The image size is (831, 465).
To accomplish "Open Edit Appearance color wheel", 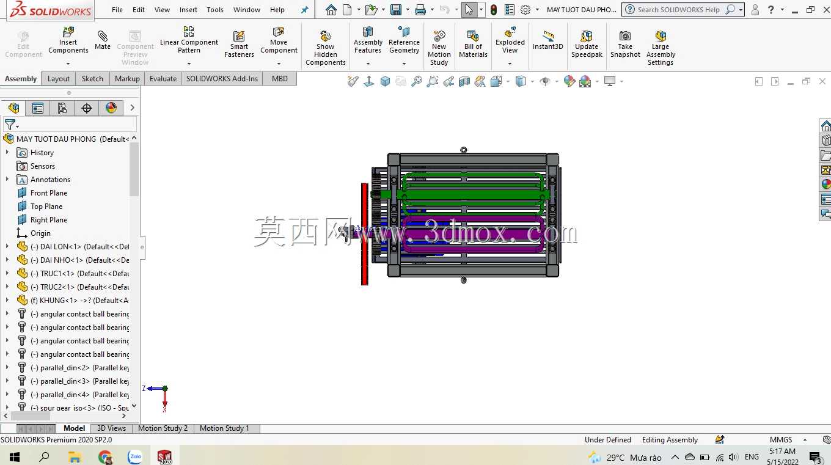I will [x=569, y=81].
